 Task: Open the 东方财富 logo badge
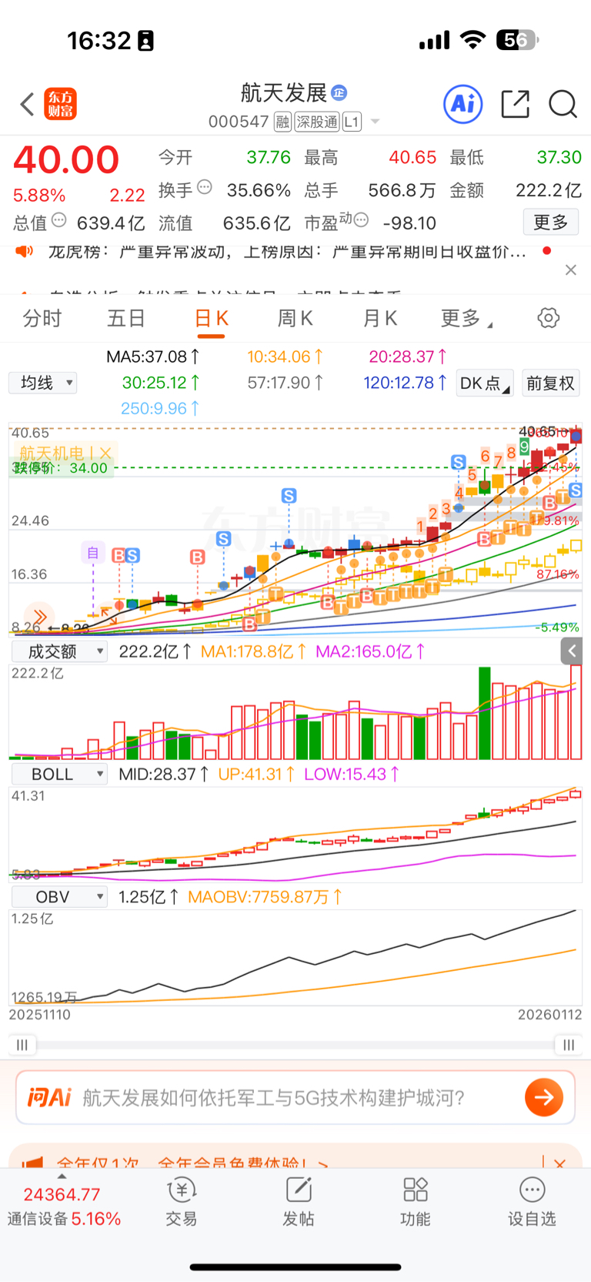tap(61, 104)
